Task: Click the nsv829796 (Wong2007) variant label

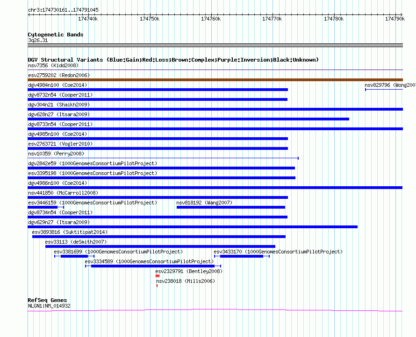Action: (x=390, y=85)
